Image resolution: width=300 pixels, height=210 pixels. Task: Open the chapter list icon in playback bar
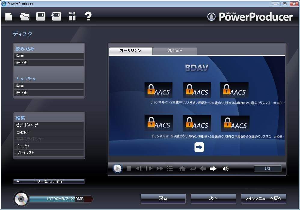(170, 169)
